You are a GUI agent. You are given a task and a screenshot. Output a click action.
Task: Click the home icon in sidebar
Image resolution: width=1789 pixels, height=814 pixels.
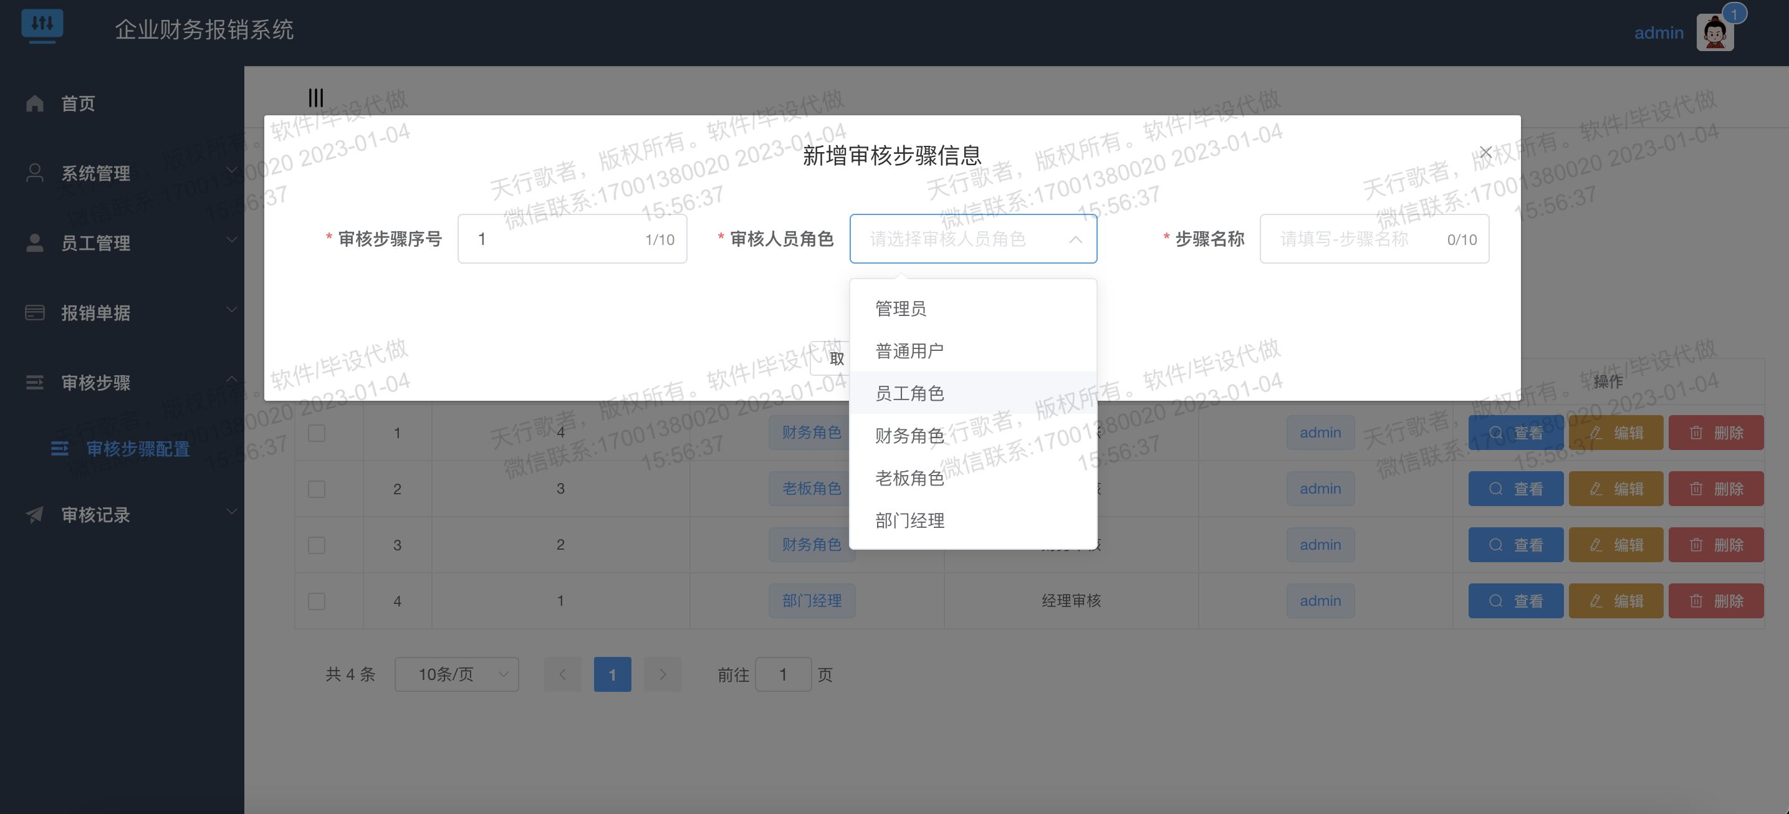pos(35,103)
